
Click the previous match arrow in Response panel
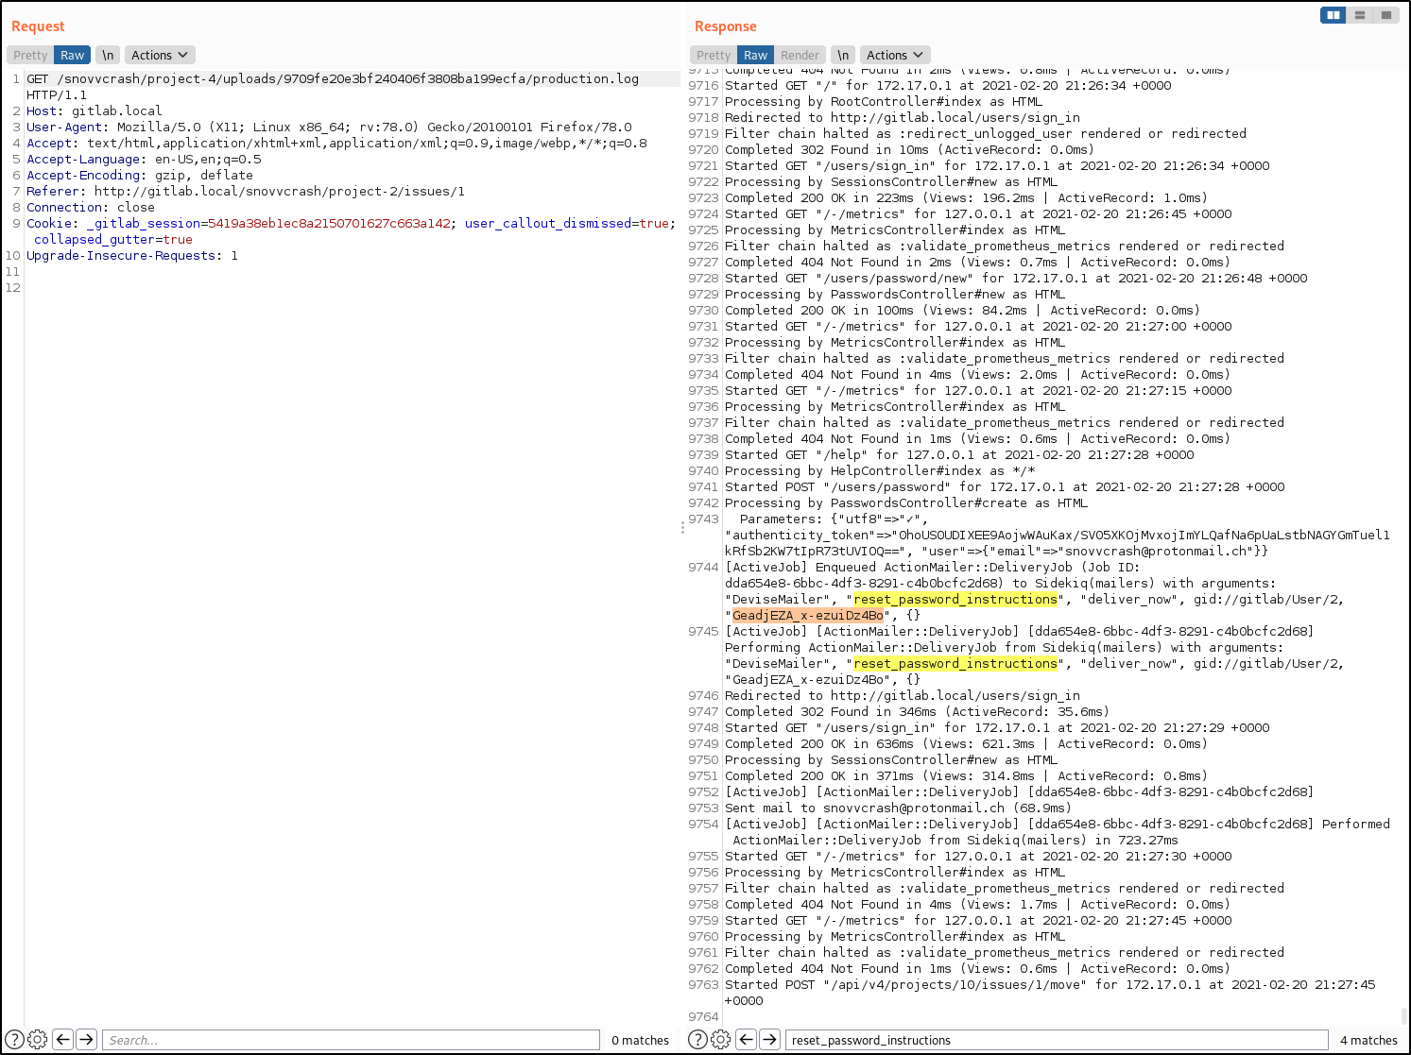(746, 1039)
